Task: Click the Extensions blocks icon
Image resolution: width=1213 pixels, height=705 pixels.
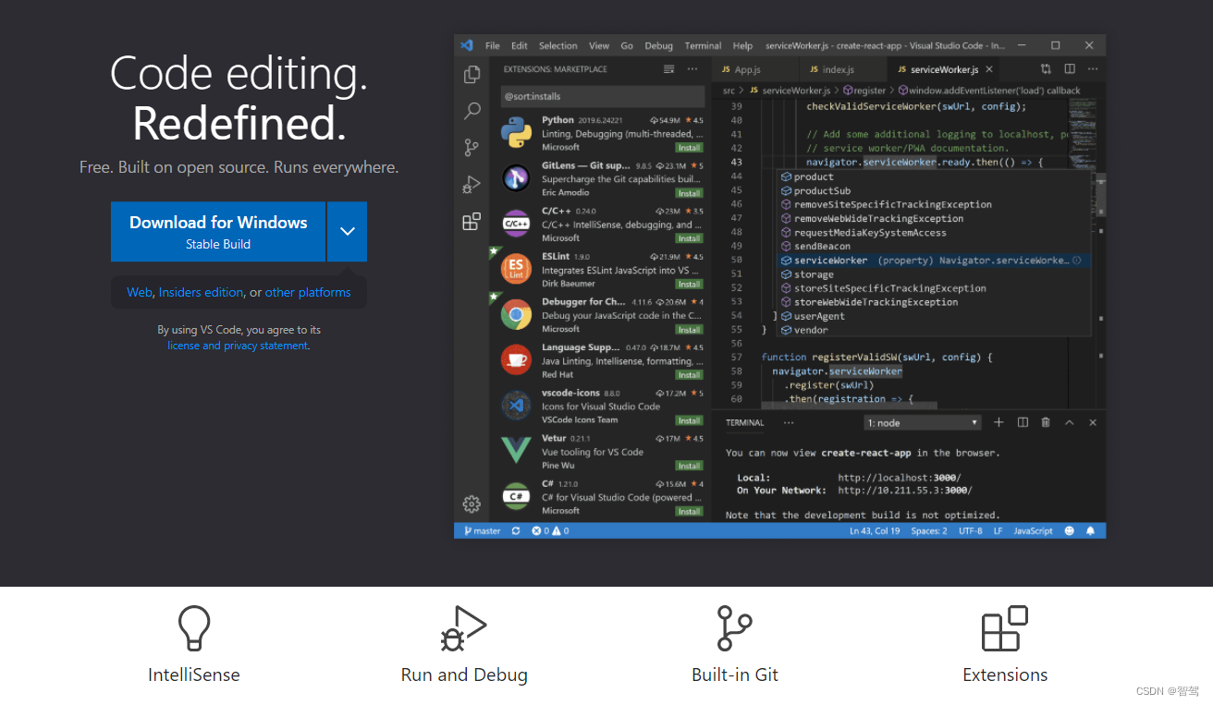Action: pyautogui.click(x=1005, y=628)
